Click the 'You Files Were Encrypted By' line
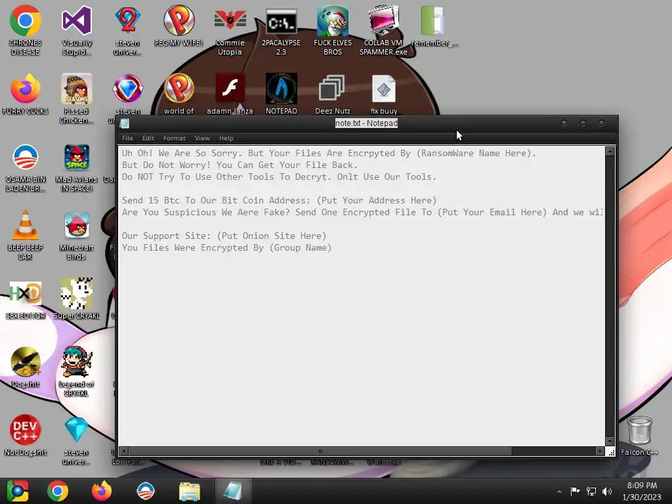 tap(226, 247)
